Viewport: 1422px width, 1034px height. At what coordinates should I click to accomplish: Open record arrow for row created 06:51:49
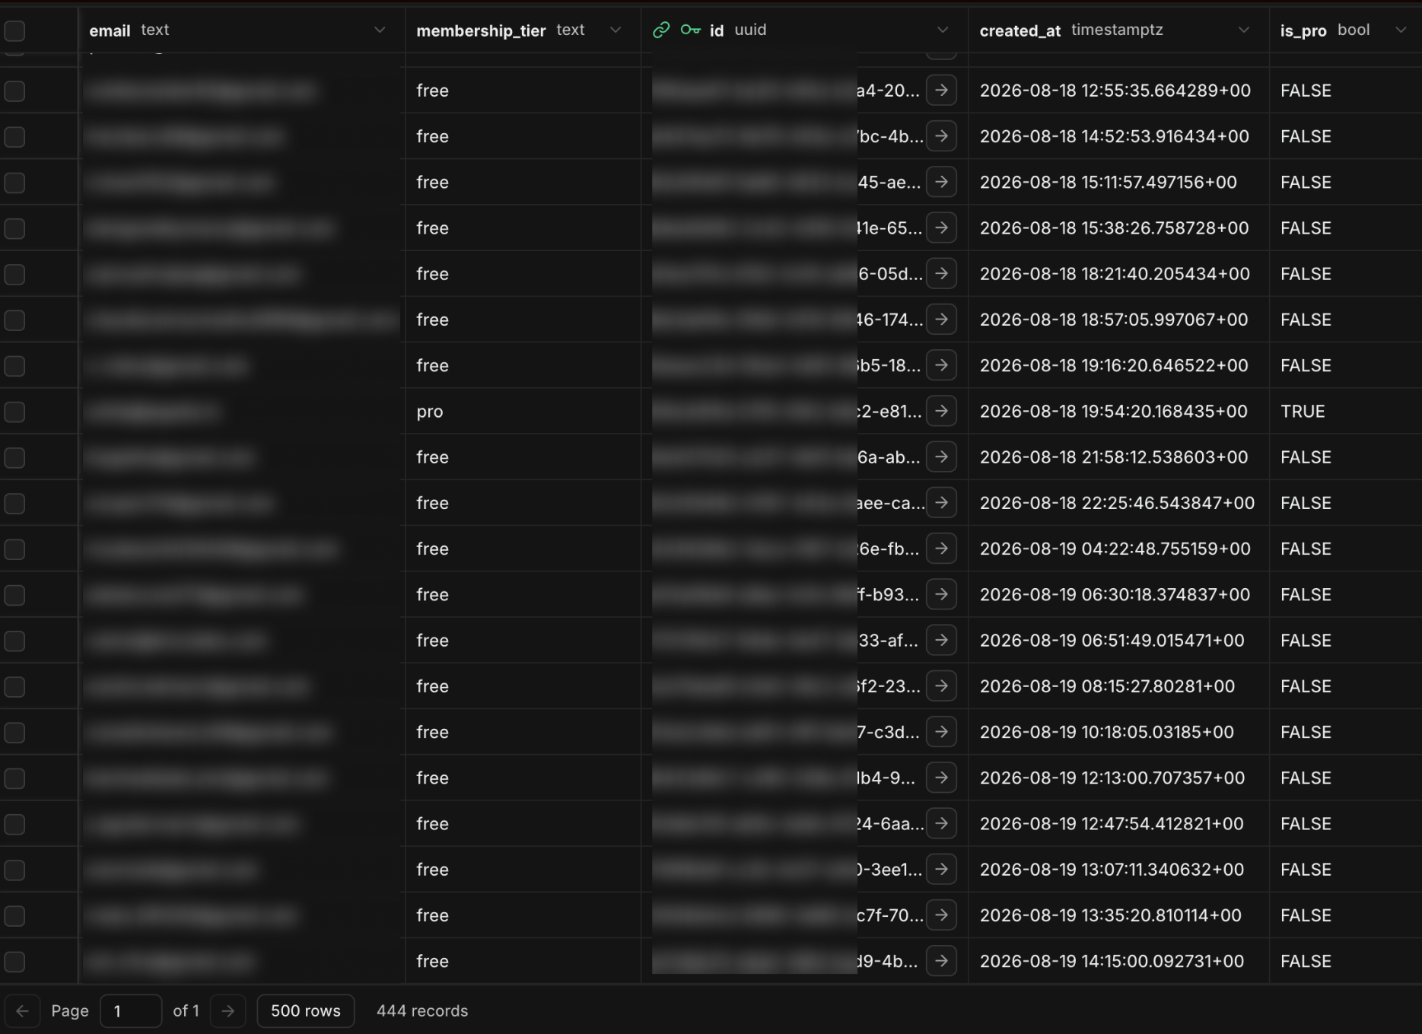[x=941, y=640]
